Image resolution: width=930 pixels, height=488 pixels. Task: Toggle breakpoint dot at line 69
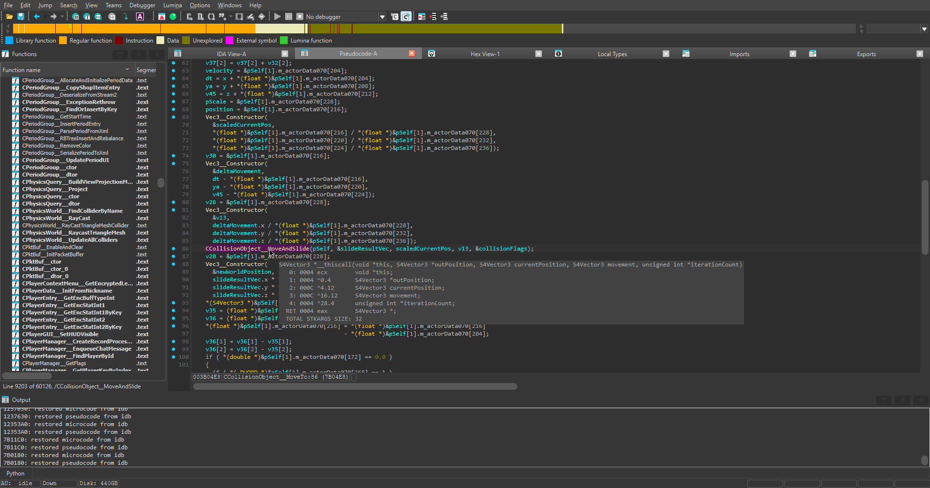[x=173, y=117]
